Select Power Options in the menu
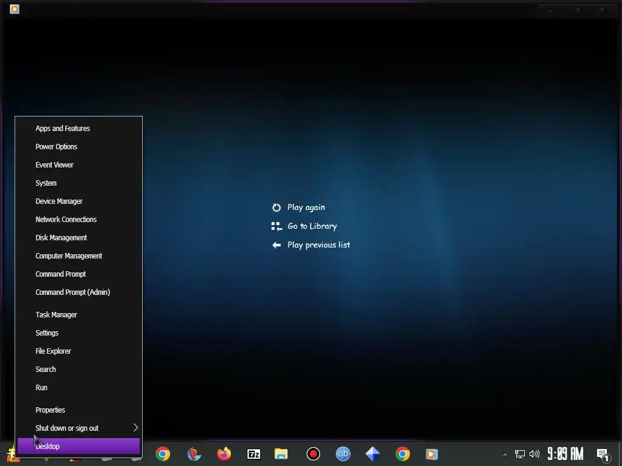The image size is (622, 466). coord(78,147)
